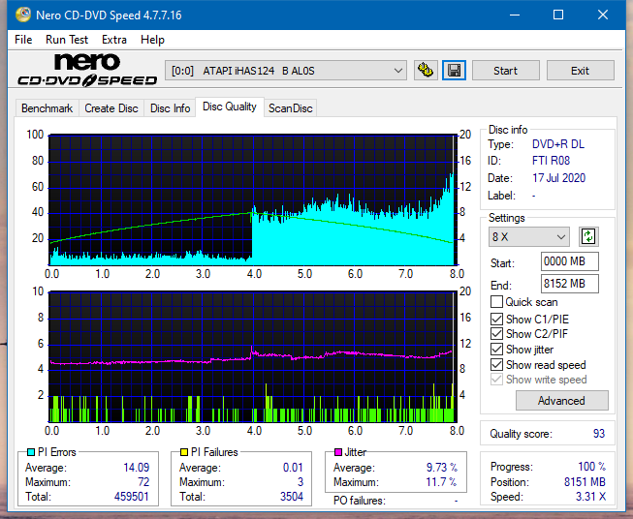Screen dimensions: 633x519
Task: Open the ATAPI iHAS124 drive dropdown
Action: [x=285, y=71]
